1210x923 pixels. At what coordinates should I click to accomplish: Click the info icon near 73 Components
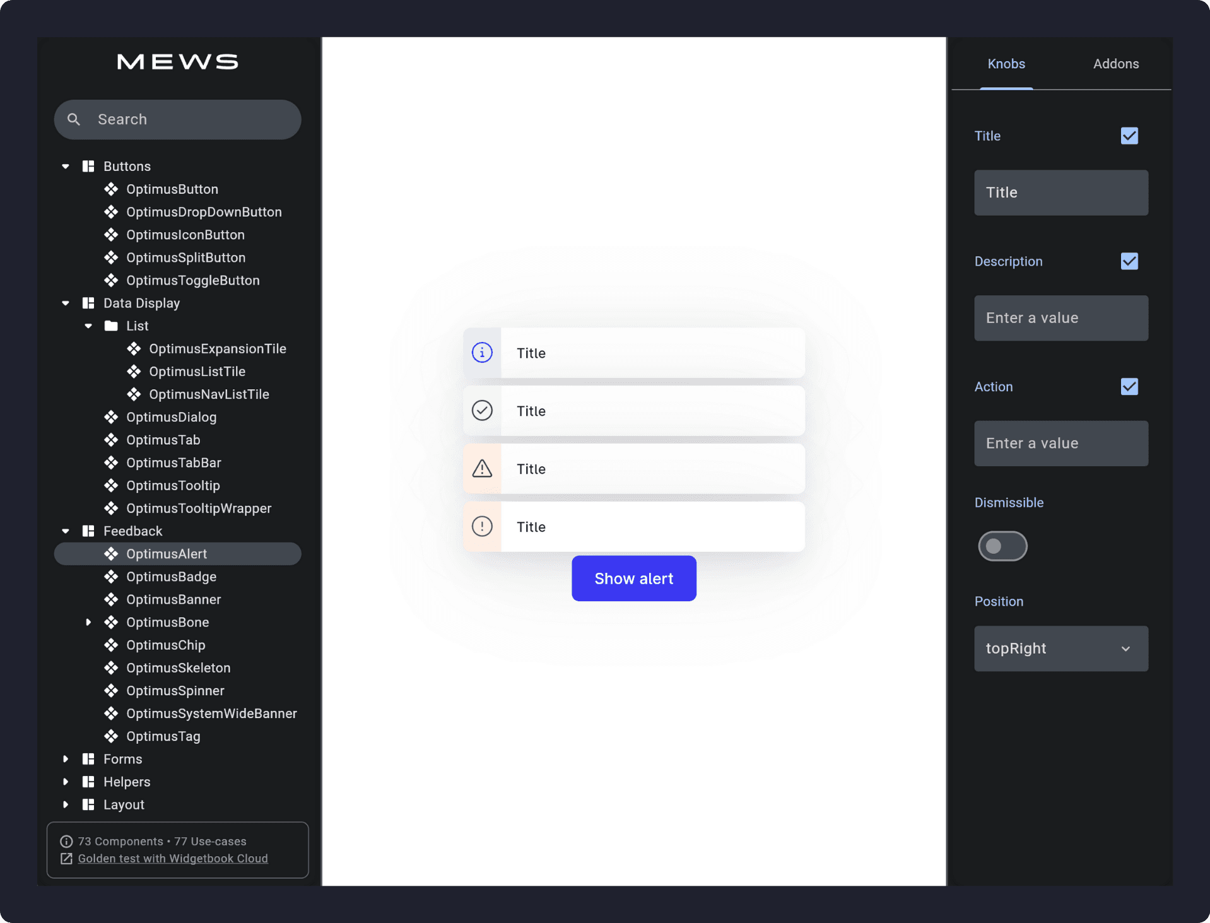66,841
